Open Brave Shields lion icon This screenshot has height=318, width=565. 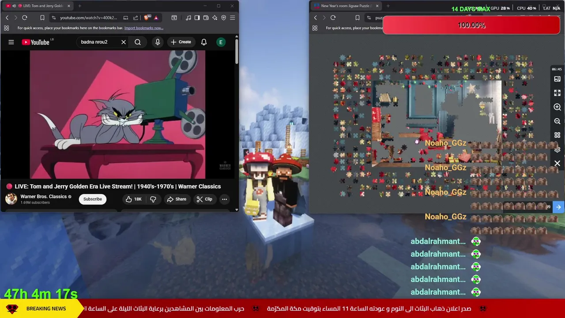(147, 18)
